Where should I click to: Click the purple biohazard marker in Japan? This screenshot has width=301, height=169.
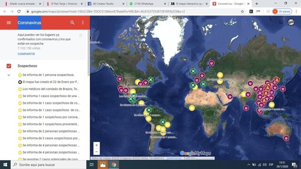(283, 89)
